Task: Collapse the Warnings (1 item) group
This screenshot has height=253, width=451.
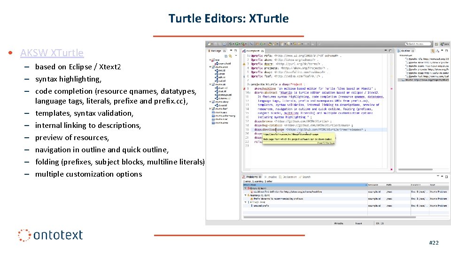Action: pyautogui.click(x=246, y=195)
